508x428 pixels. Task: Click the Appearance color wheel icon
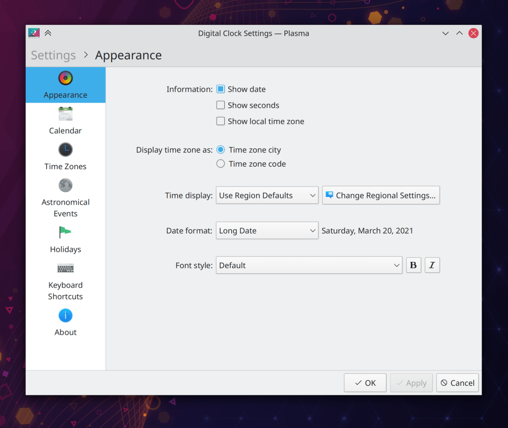click(65, 78)
